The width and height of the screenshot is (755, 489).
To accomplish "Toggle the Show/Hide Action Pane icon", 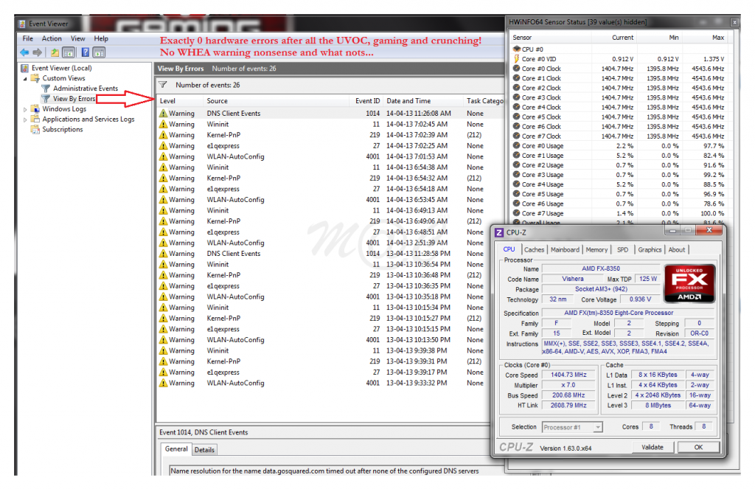I will pyautogui.click(x=99, y=52).
